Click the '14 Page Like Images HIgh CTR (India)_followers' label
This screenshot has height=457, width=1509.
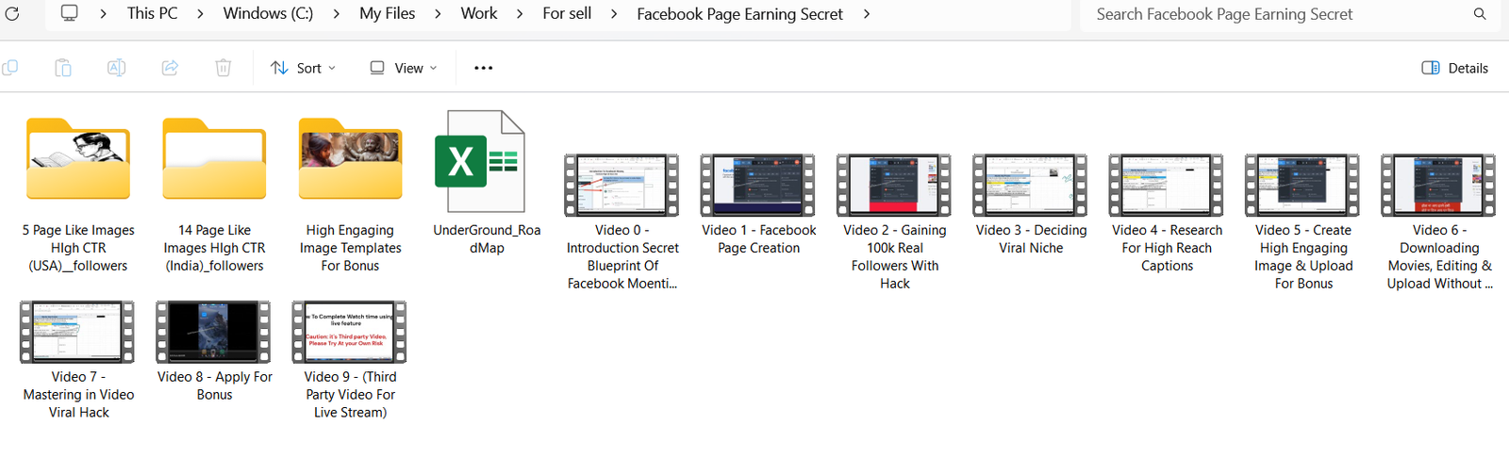tap(214, 248)
